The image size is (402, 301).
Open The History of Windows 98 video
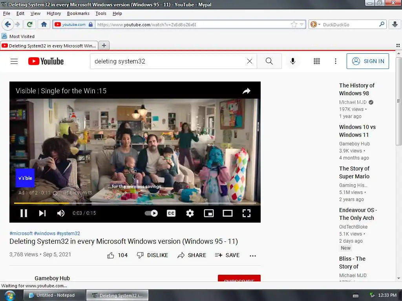pos(356,89)
